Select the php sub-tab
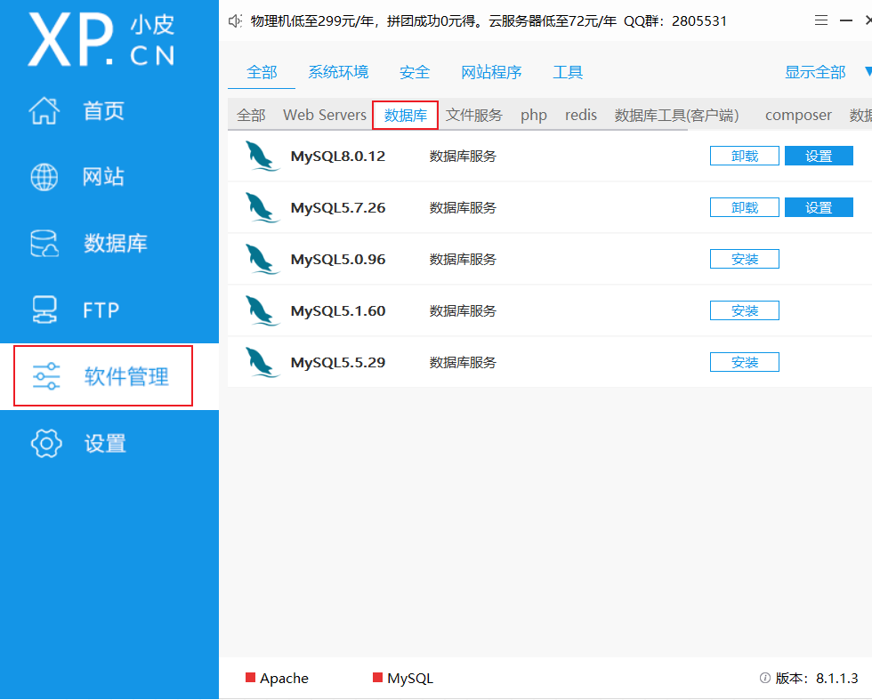872x700 pixels. pyautogui.click(x=534, y=116)
